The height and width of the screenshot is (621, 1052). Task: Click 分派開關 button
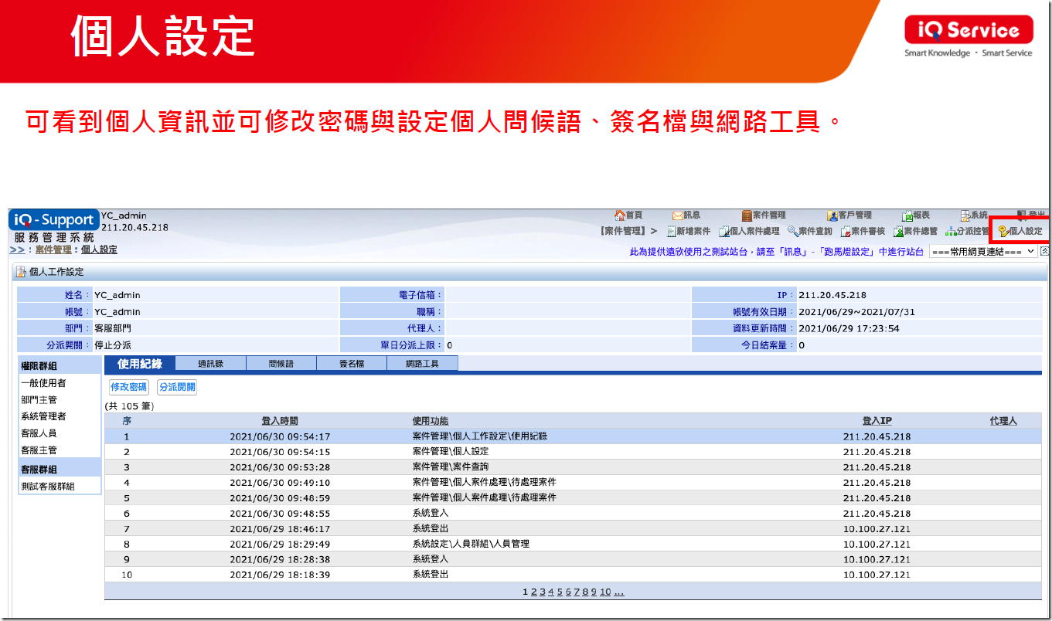[x=177, y=387]
